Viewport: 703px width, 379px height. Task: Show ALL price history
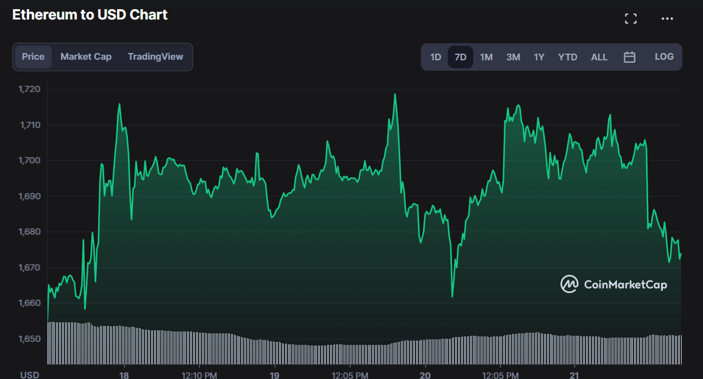click(599, 57)
